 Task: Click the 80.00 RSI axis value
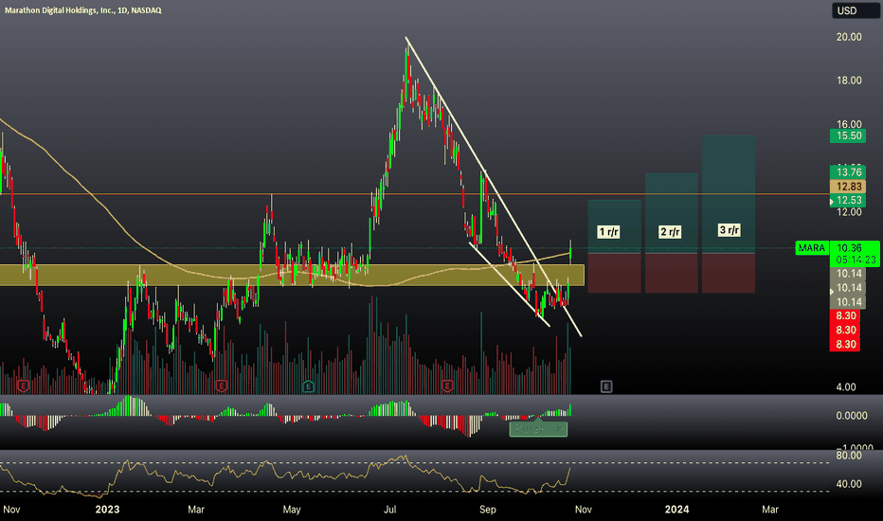[x=849, y=455]
